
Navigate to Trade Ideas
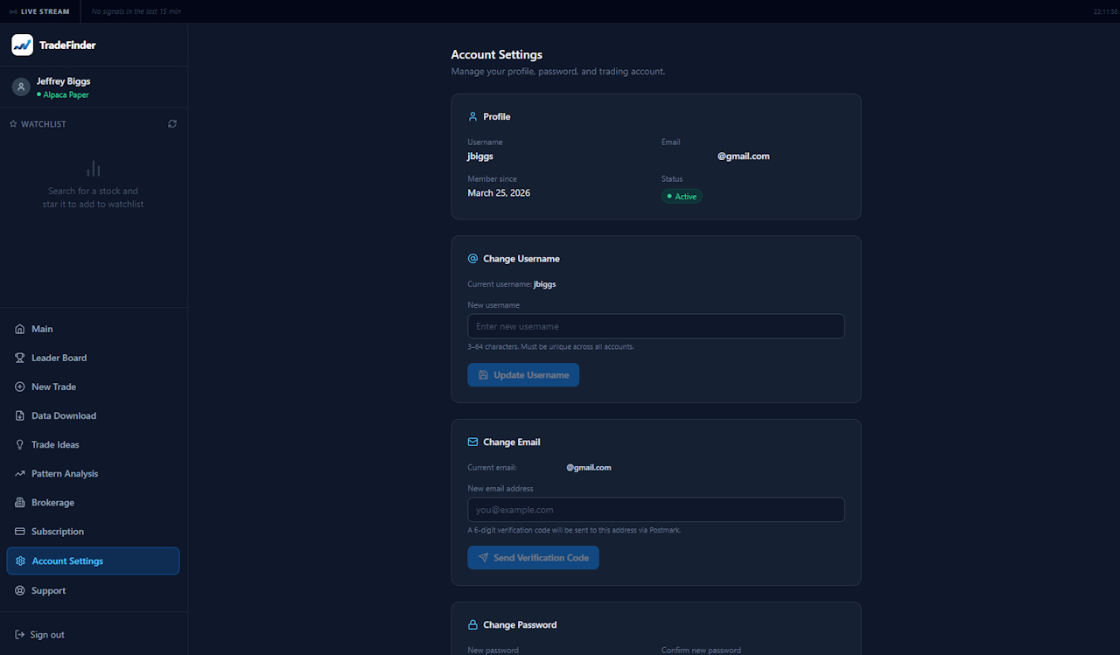(94, 444)
